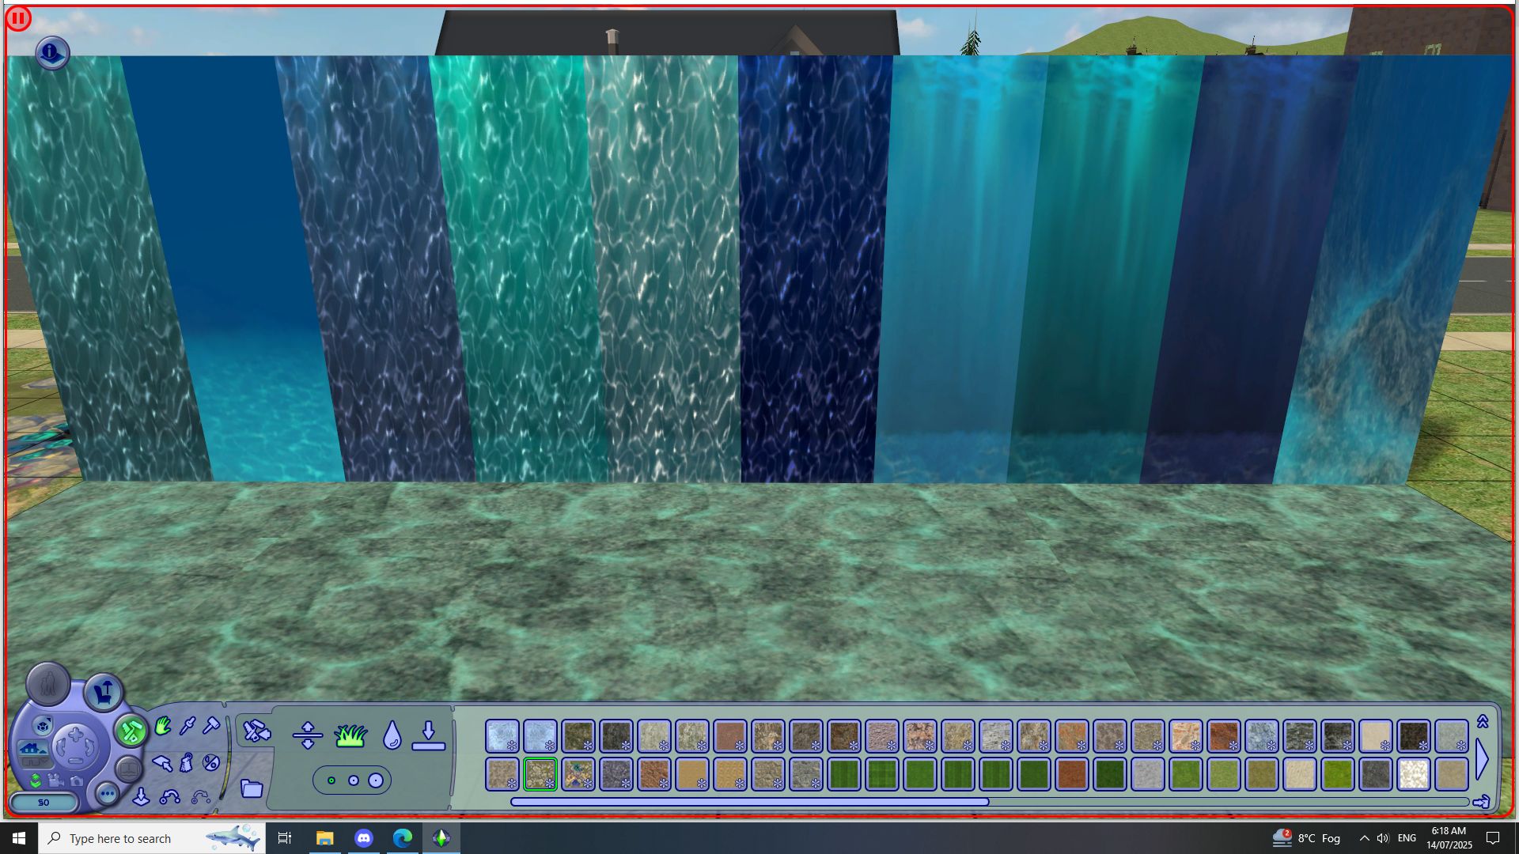The image size is (1519, 854).
Task: Choose the small brush size
Action: pos(331,780)
